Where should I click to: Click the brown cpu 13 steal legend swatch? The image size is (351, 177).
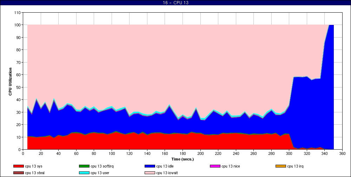tap(18, 173)
